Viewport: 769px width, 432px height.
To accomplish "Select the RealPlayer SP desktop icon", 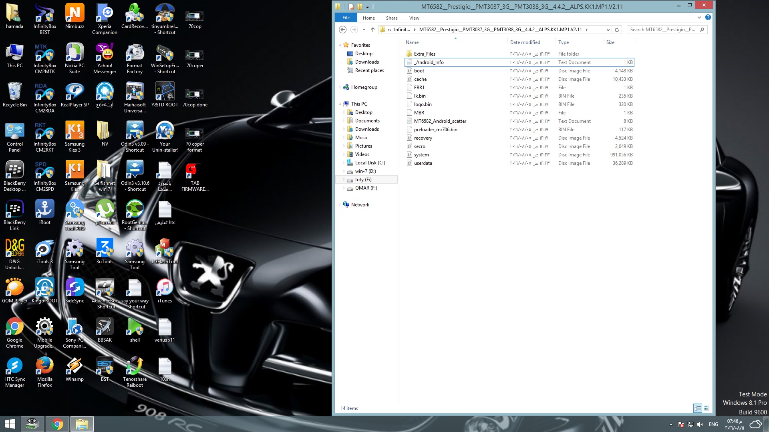I will pyautogui.click(x=74, y=94).
